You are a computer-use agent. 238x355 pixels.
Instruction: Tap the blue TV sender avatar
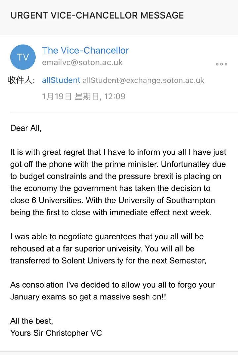point(23,57)
